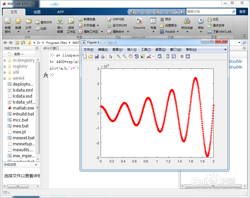Select mbuild.bat in the file list
Screen dimensions: 250x198
[21, 114]
